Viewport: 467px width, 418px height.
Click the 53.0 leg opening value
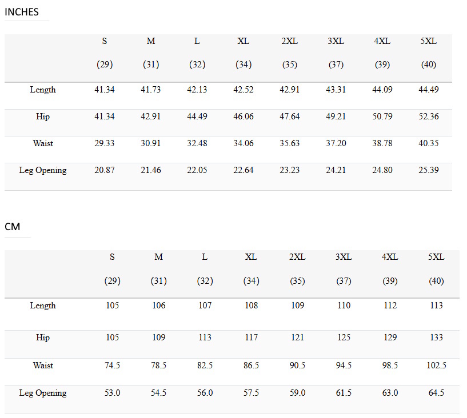(113, 393)
